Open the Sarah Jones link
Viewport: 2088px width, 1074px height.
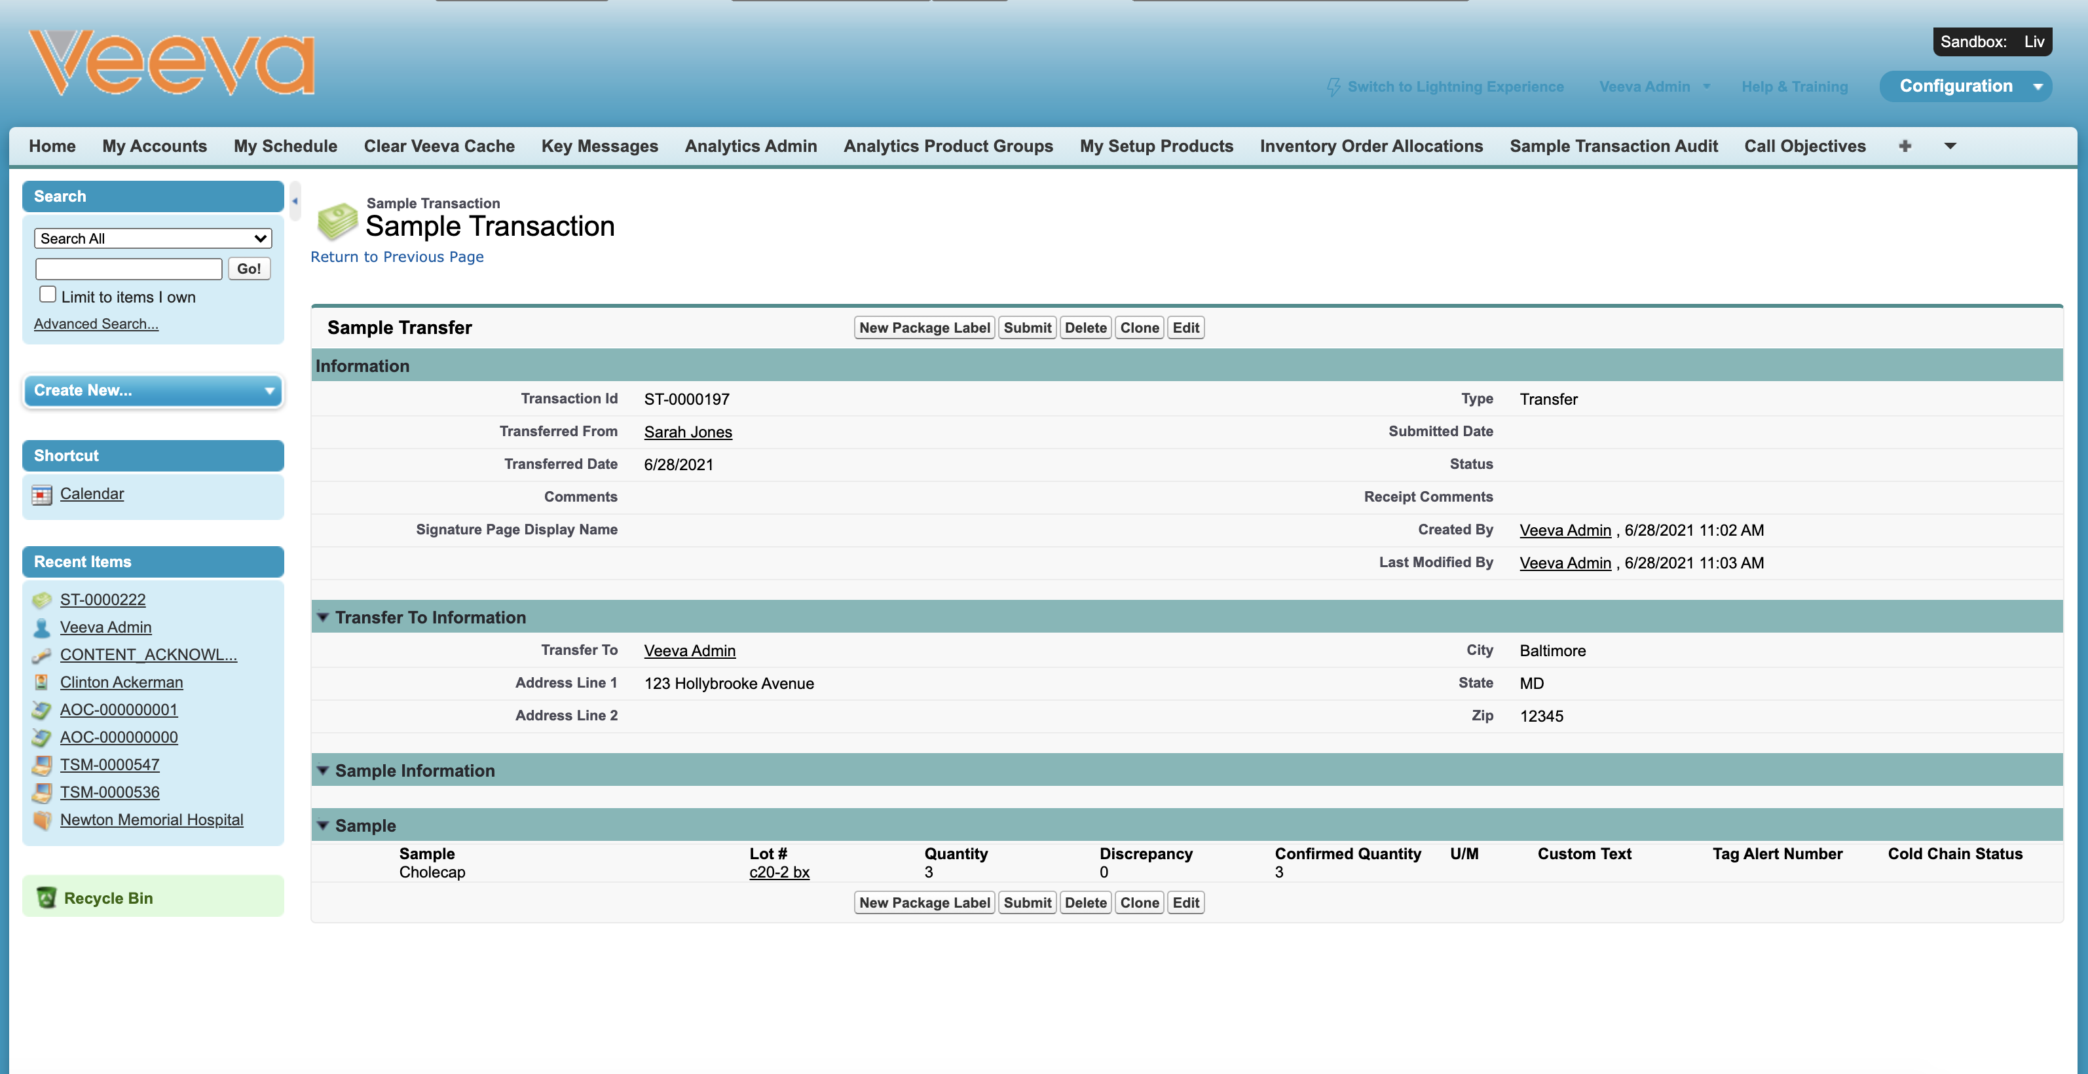tap(687, 432)
